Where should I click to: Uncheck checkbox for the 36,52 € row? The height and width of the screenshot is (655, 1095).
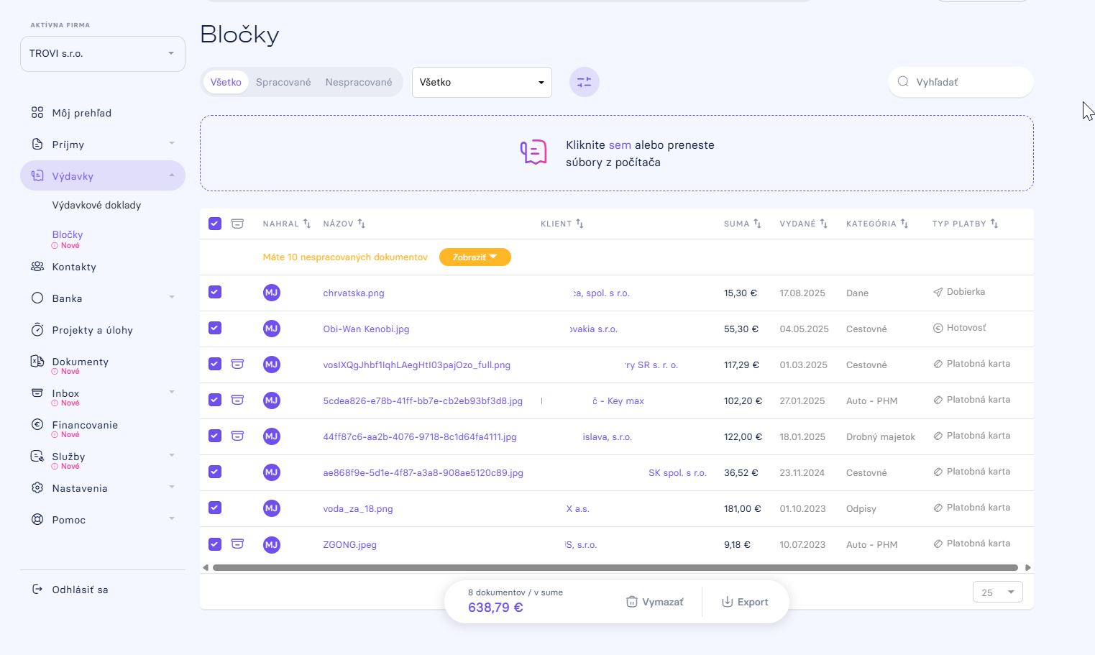point(215,472)
